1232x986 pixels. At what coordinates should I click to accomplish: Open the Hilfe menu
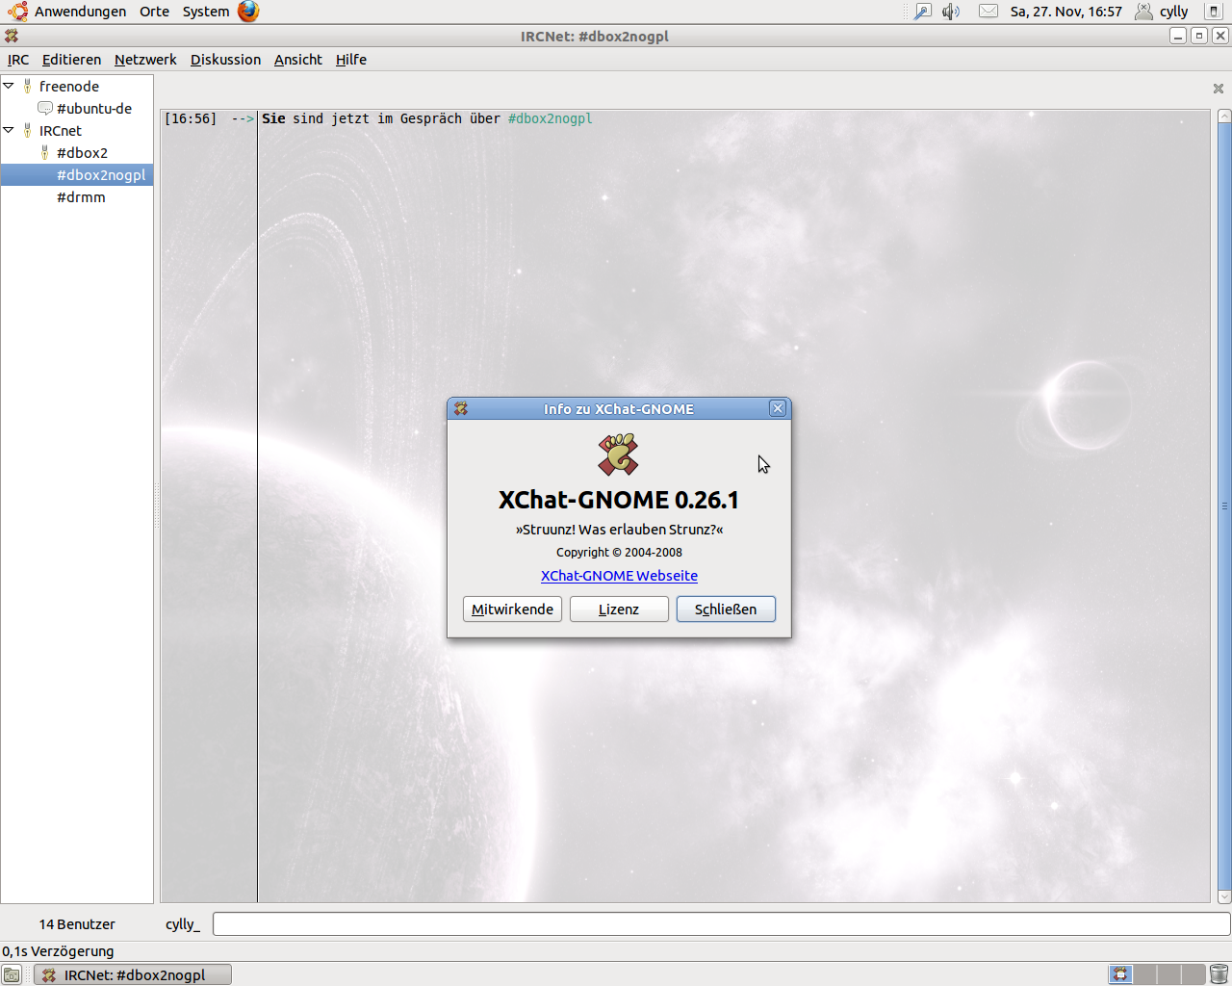[x=351, y=60]
